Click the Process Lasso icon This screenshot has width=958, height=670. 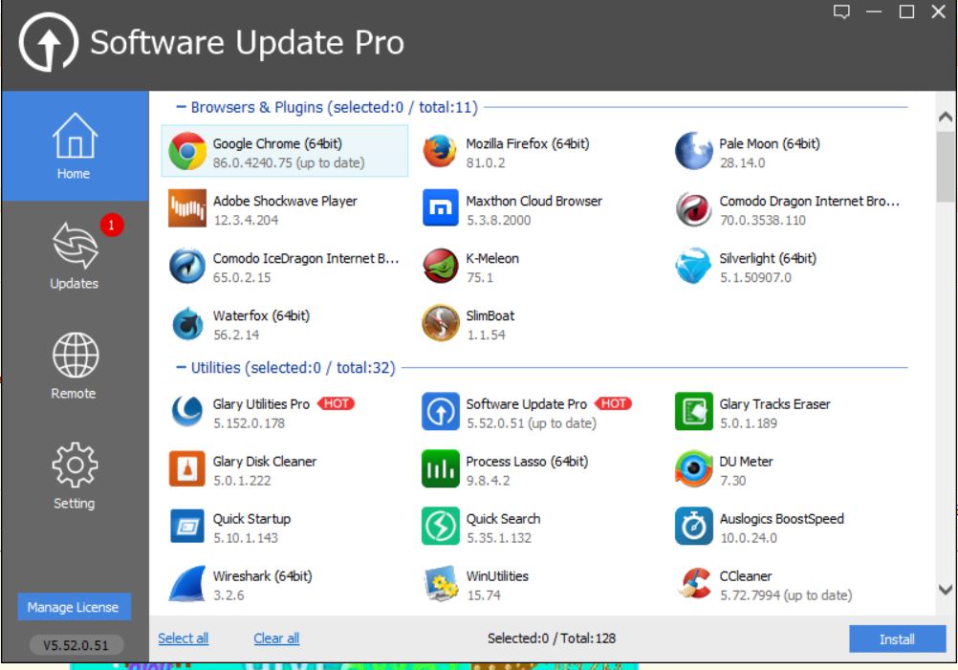pos(440,469)
